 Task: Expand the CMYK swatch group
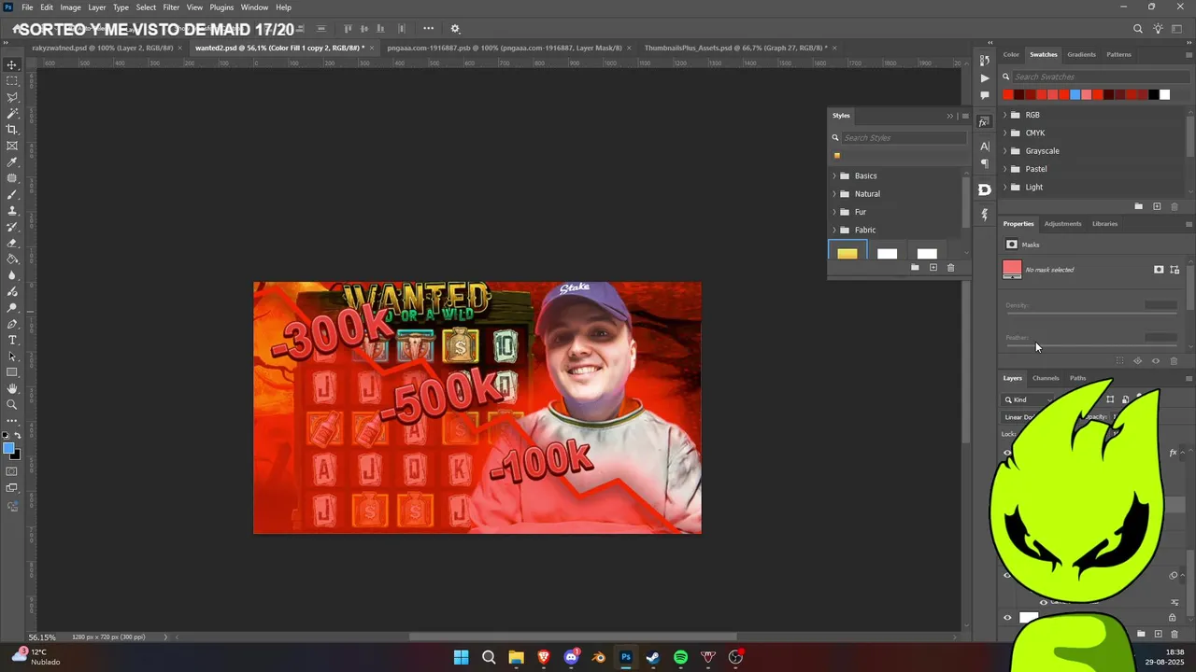coord(1005,133)
